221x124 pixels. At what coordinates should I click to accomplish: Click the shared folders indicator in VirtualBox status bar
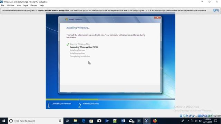196,116
